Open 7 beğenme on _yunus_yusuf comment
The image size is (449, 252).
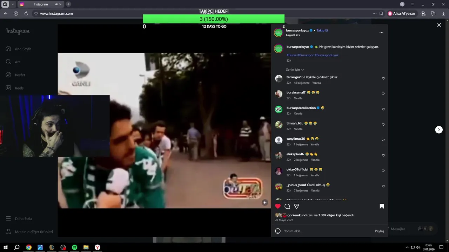[x=301, y=191]
